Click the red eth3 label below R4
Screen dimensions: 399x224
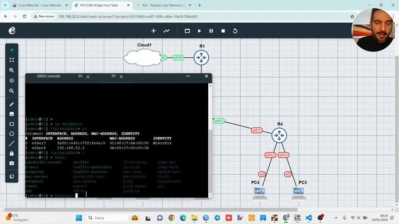(283, 155)
